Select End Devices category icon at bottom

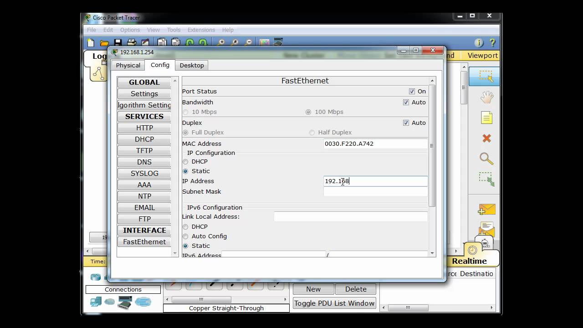tap(96, 302)
